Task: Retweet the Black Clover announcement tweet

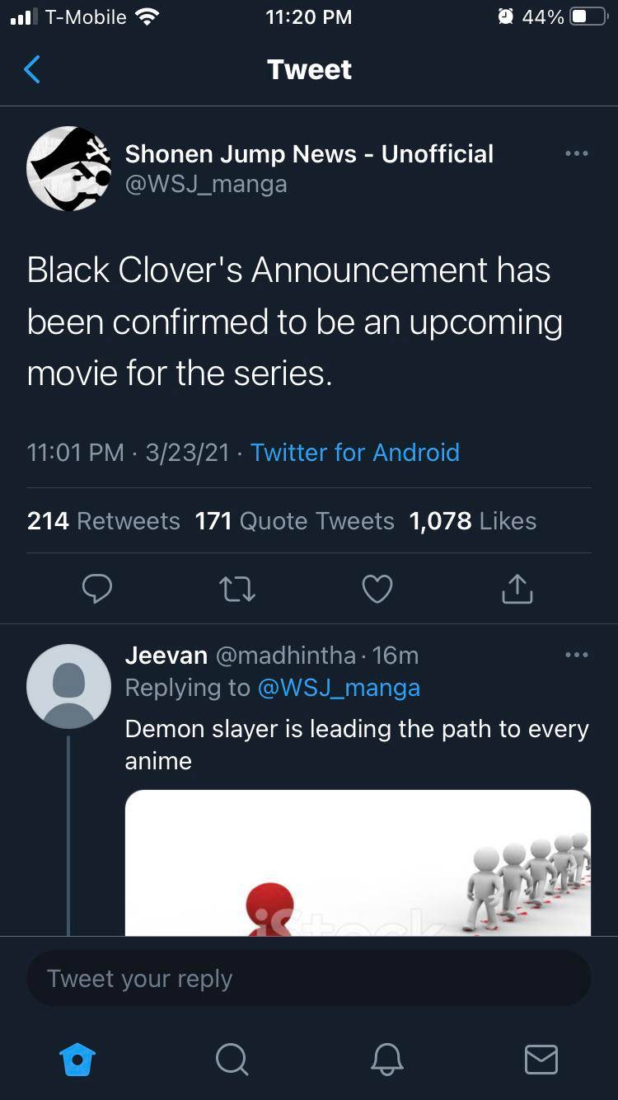Action: [x=237, y=589]
